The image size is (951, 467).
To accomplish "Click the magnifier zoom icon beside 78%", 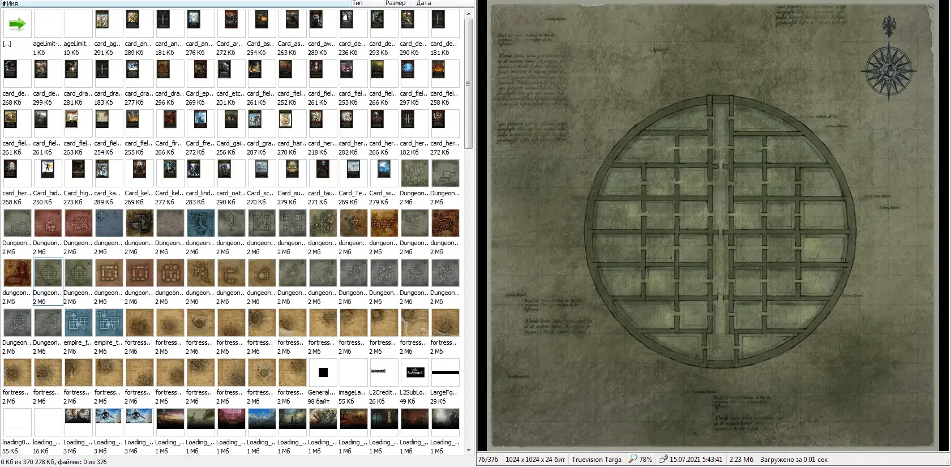I will [633, 459].
